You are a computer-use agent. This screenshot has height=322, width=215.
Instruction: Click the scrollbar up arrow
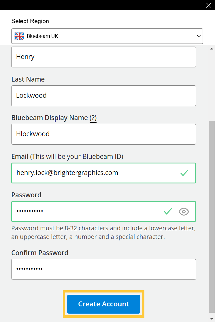coord(212,49)
